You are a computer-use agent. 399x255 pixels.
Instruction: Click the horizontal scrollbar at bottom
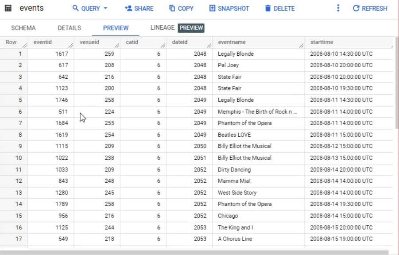click(x=195, y=253)
